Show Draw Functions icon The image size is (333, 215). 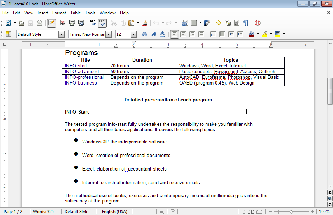point(207,23)
